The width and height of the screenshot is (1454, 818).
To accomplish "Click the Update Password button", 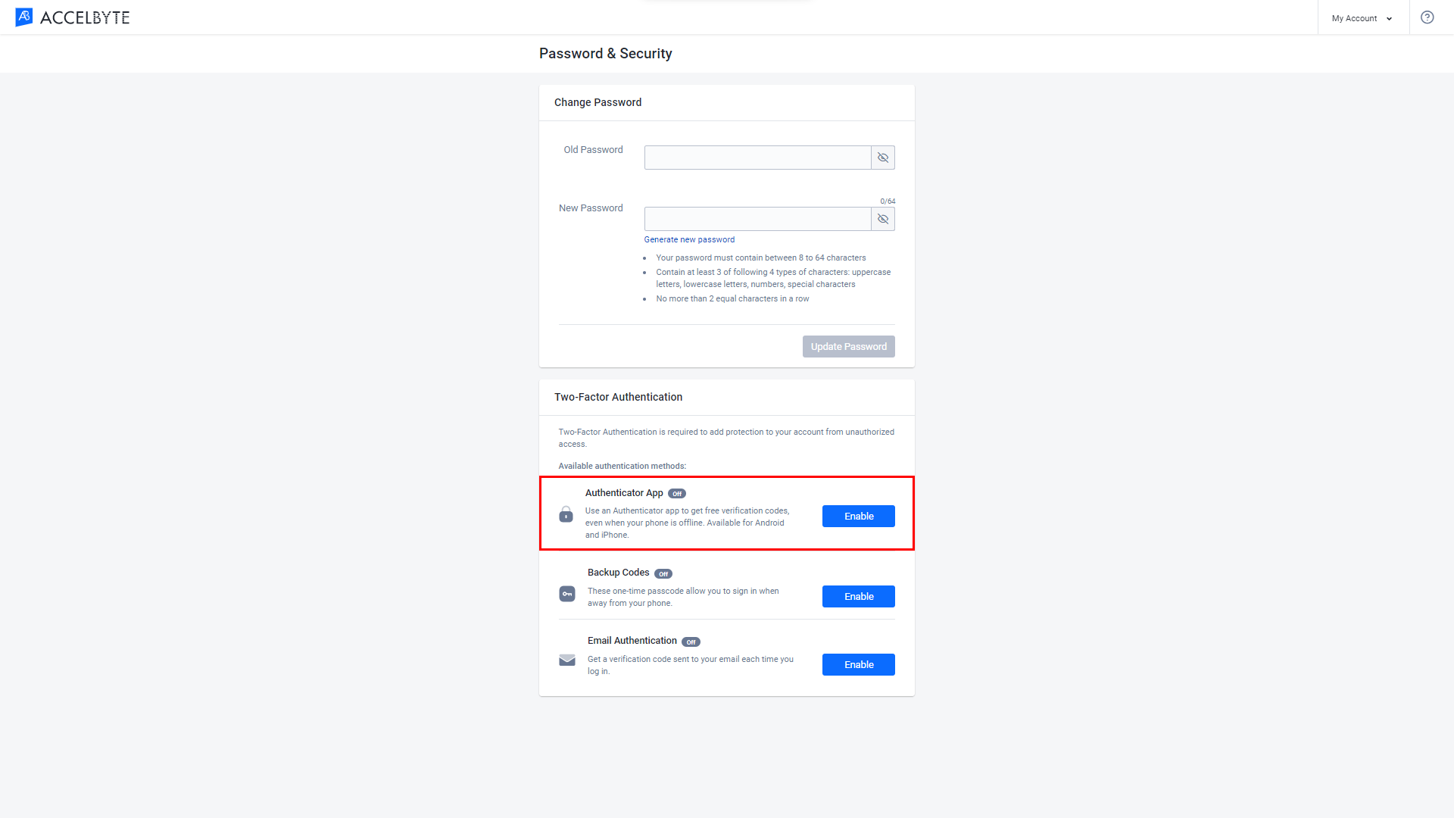I will pyautogui.click(x=849, y=347).
